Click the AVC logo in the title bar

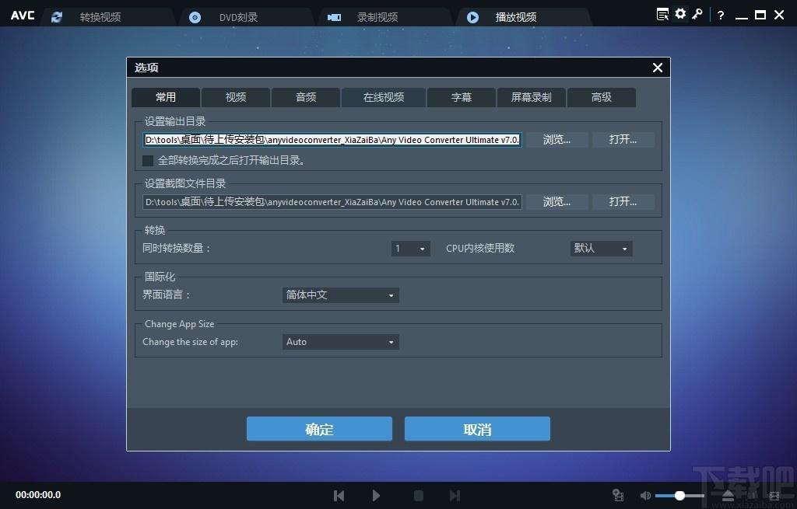coord(23,16)
